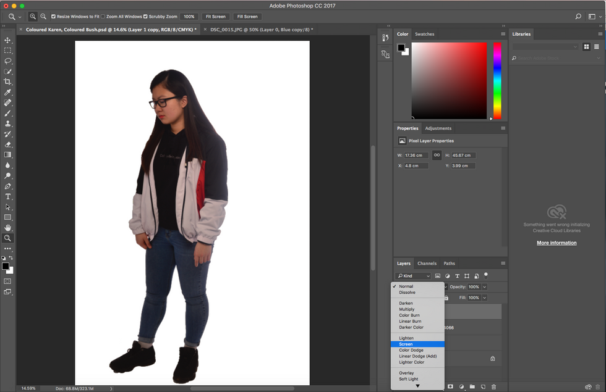Open the More information link
Image resolution: width=606 pixels, height=392 pixels.
[x=557, y=243]
